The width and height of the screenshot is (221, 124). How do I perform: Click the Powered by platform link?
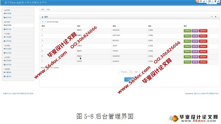206,94
